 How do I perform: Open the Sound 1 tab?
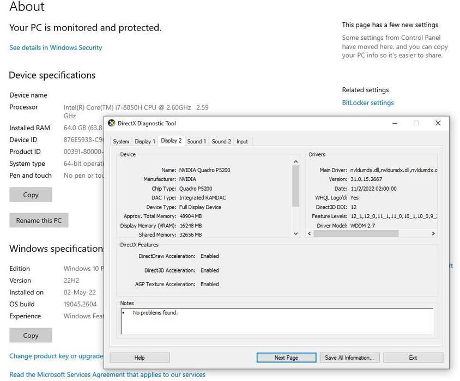(196, 141)
